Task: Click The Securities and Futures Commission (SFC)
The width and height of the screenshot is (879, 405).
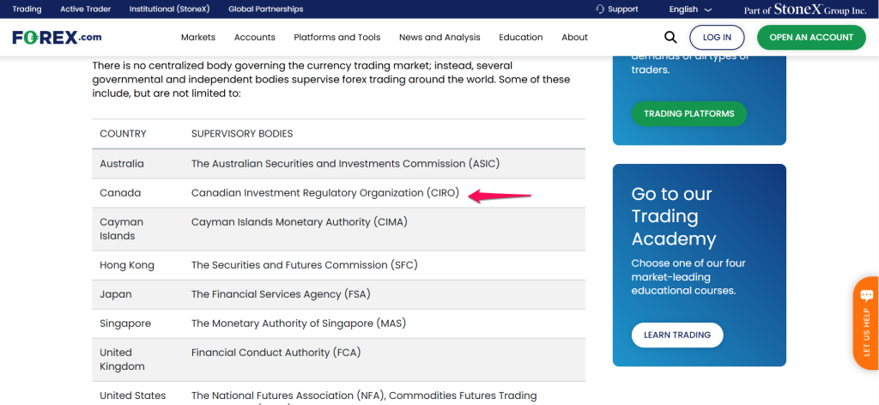Action: (305, 265)
